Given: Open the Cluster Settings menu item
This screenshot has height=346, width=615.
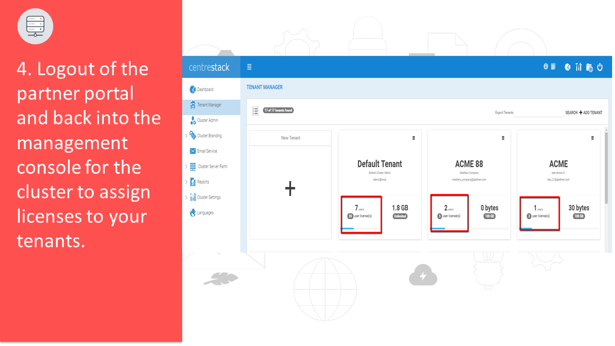Looking at the screenshot, I should click(x=209, y=197).
